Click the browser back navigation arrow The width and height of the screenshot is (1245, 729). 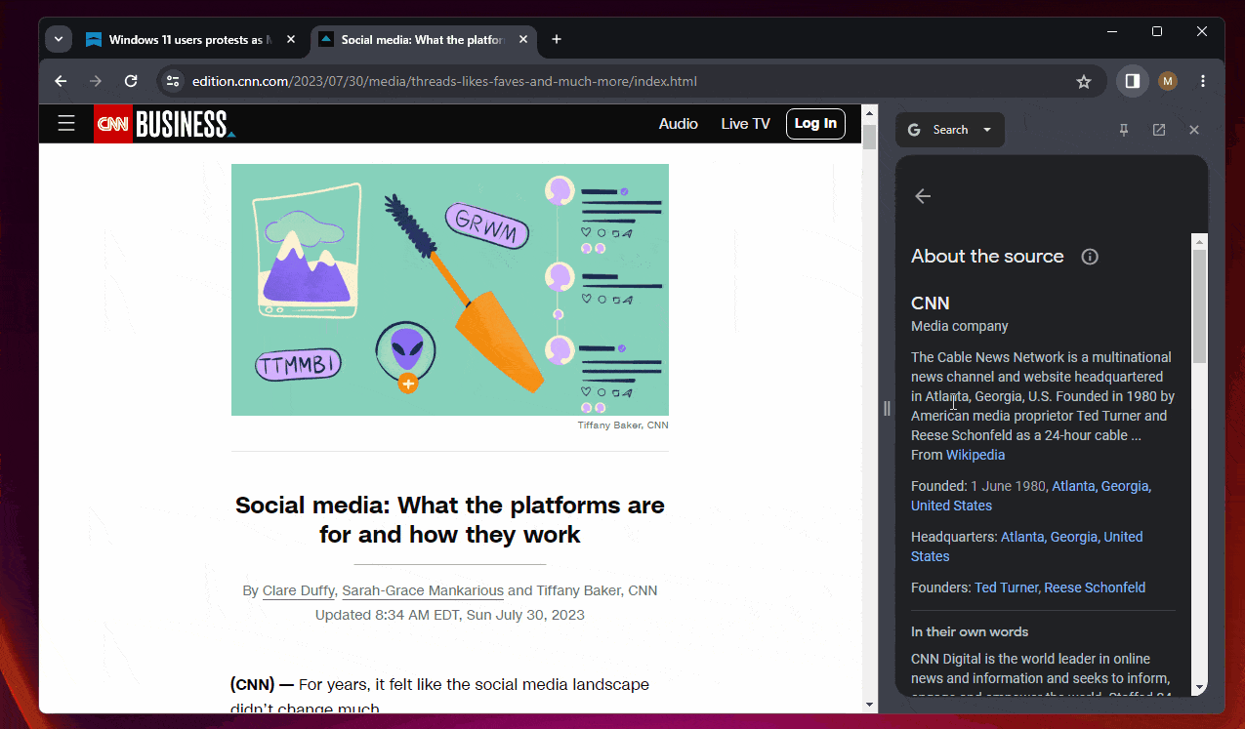pyautogui.click(x=60, y=81)
